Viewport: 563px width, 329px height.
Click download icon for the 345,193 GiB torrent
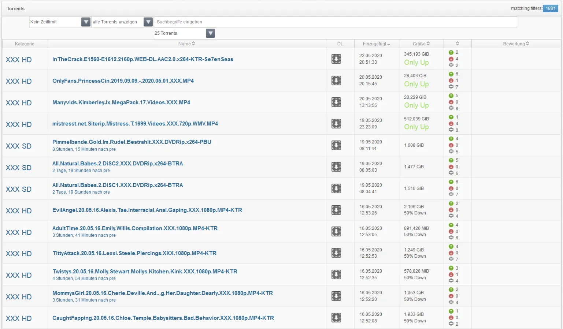coord(336,59)
